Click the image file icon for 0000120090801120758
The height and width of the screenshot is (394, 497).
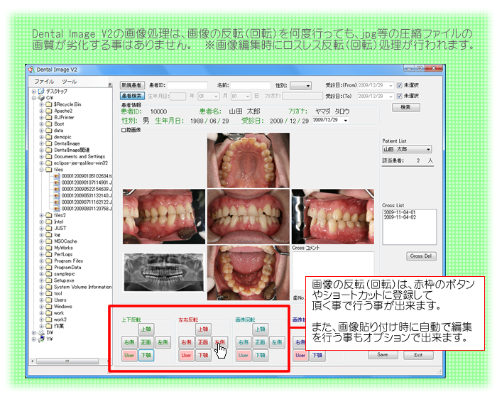(57, 209)
